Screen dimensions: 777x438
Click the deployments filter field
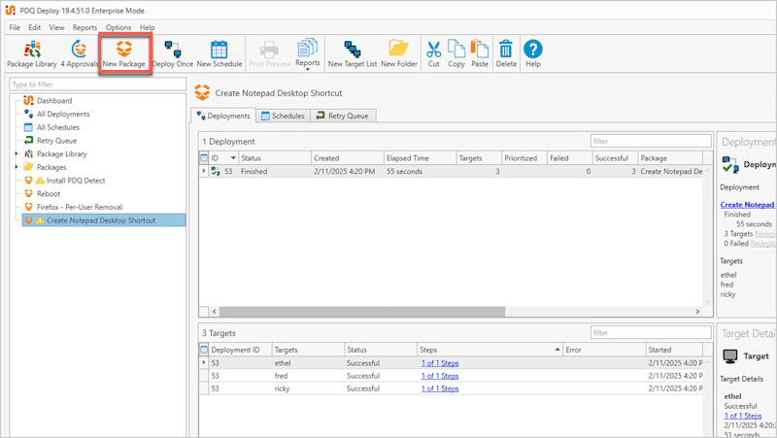tap(651, 141)
